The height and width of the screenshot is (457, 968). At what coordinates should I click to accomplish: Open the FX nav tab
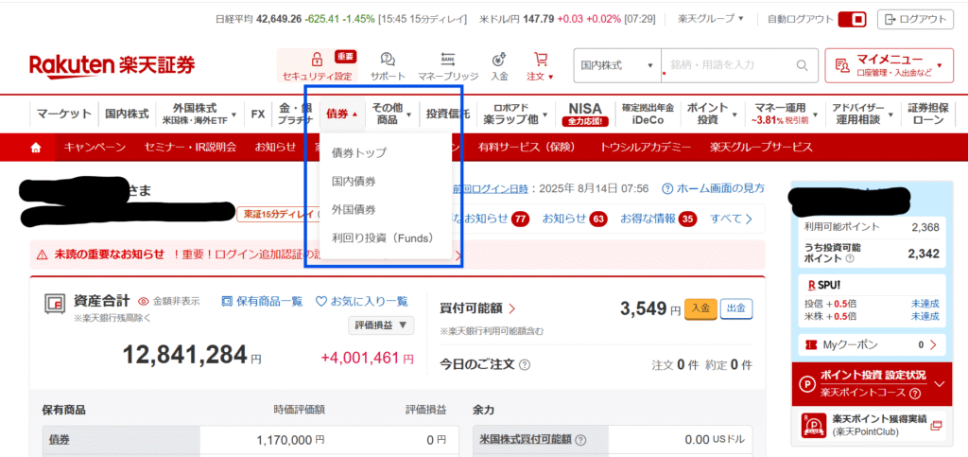[257, 114]
